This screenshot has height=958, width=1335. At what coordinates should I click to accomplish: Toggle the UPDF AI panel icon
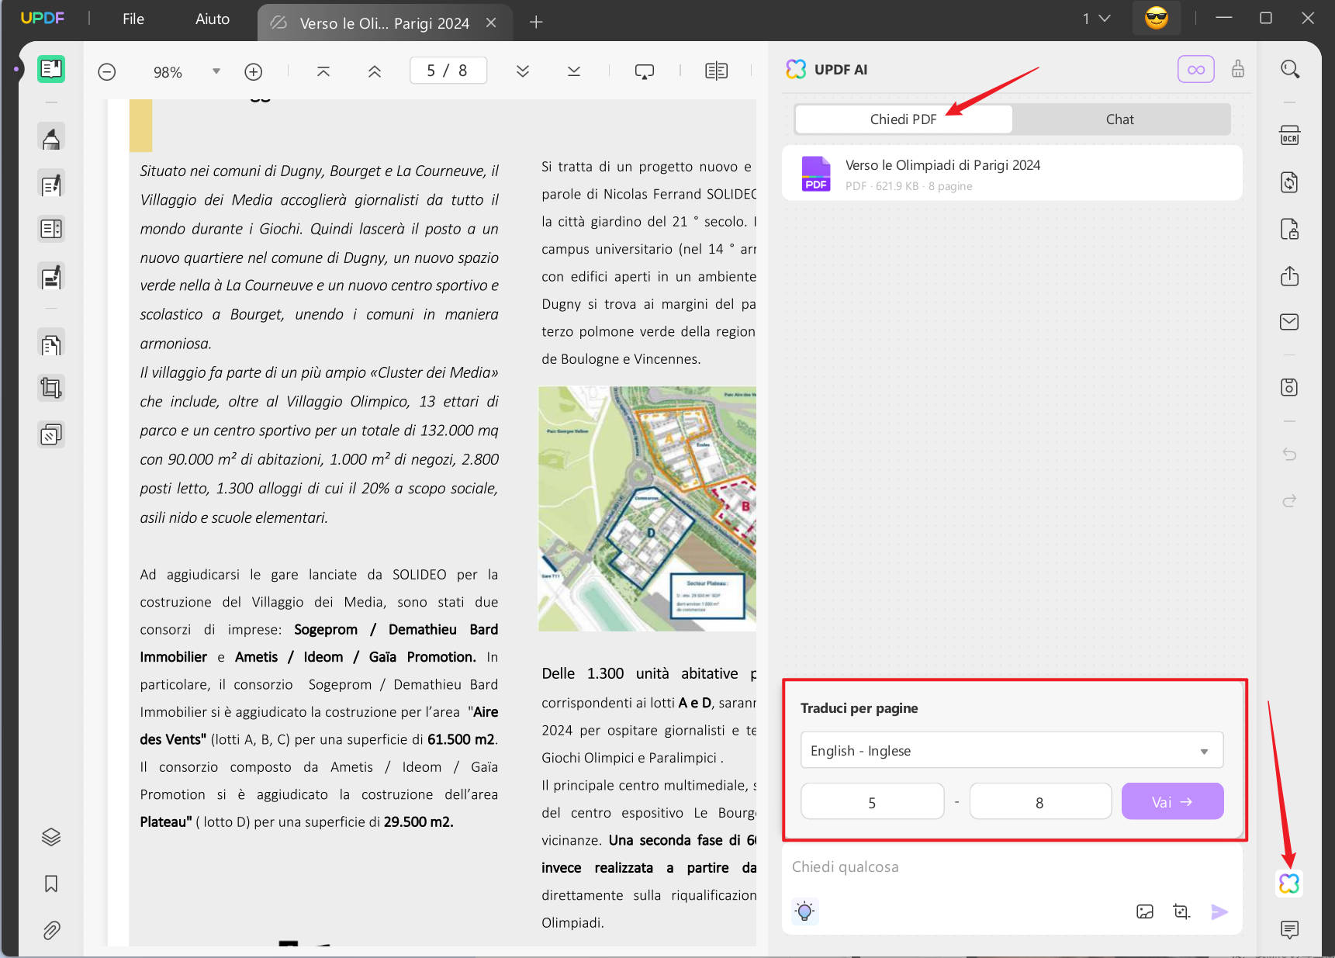point(1289,883)
